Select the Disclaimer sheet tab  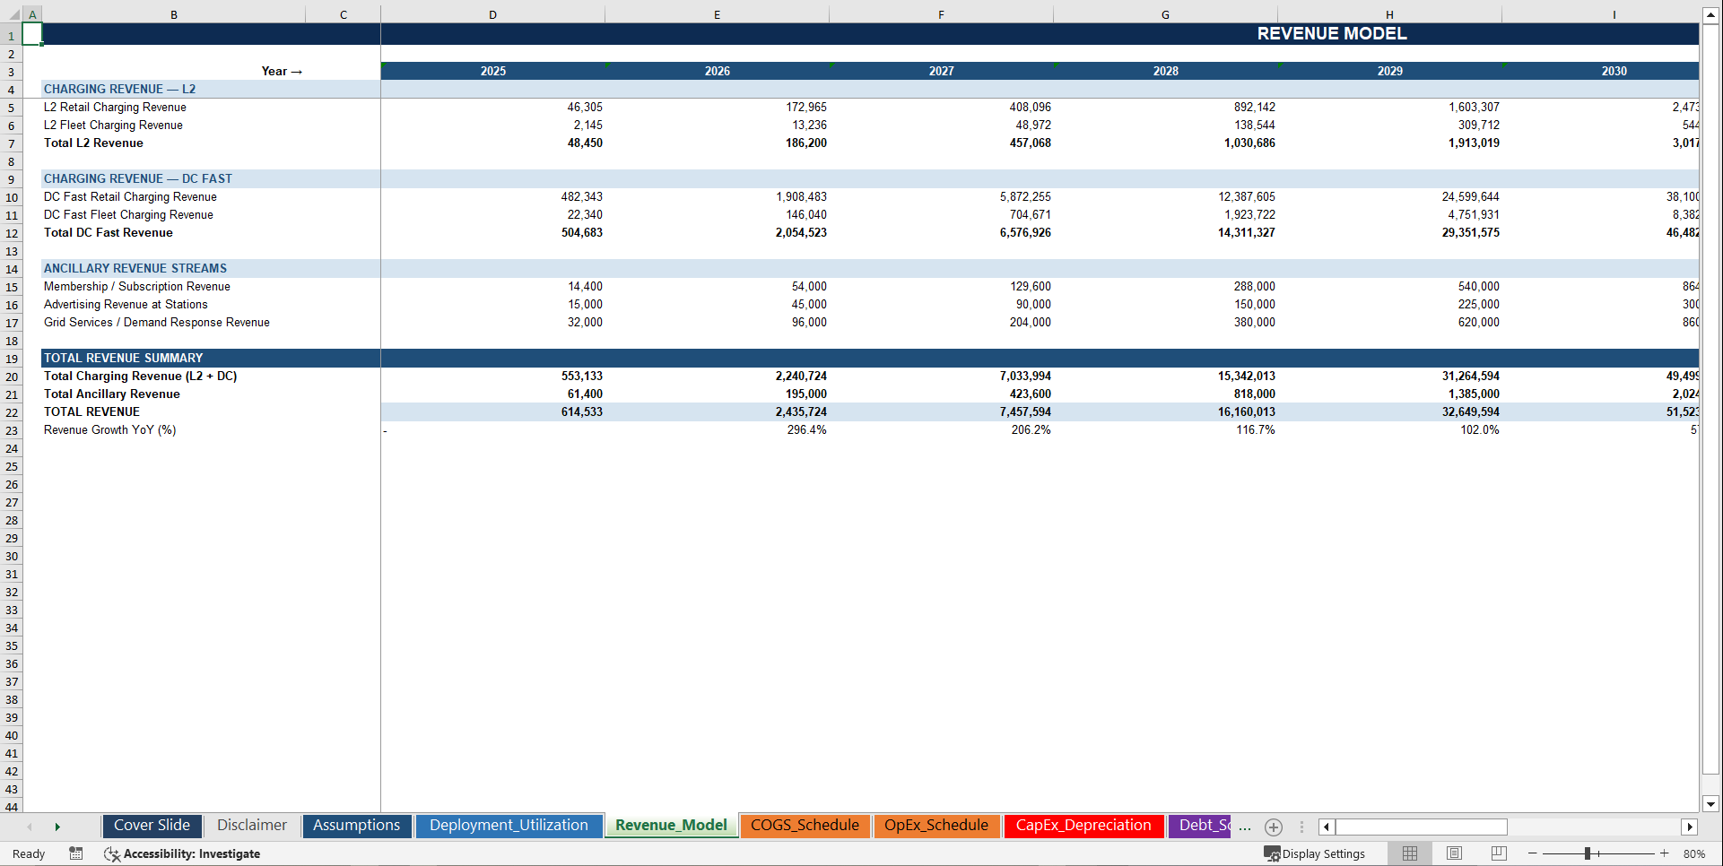[251, 826]
